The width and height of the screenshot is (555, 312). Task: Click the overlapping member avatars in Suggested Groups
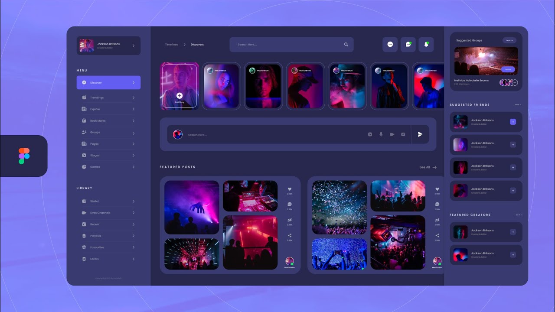pos(509,82)
